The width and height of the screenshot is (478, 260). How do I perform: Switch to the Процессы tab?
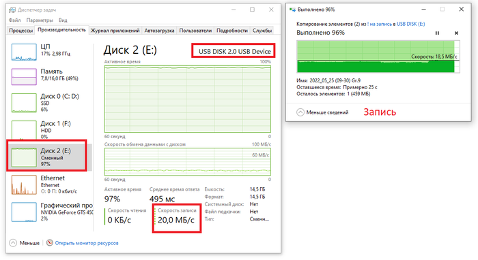pyautogui.click(x=20, y=31)
